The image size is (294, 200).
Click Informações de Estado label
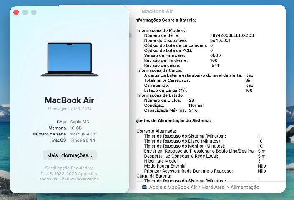[x=160, y=95]
